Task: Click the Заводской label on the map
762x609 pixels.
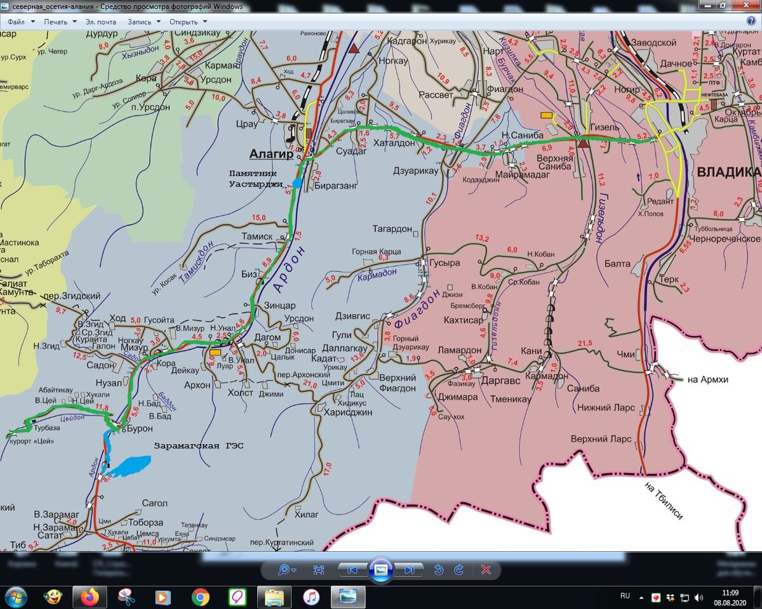Action: (x=655, y=43)
